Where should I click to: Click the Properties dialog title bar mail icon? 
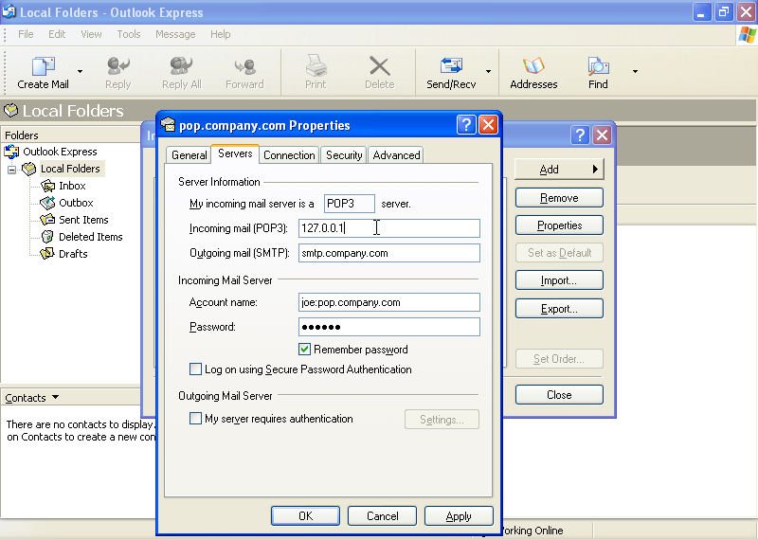pyautogui.click(x=168, y=125)
